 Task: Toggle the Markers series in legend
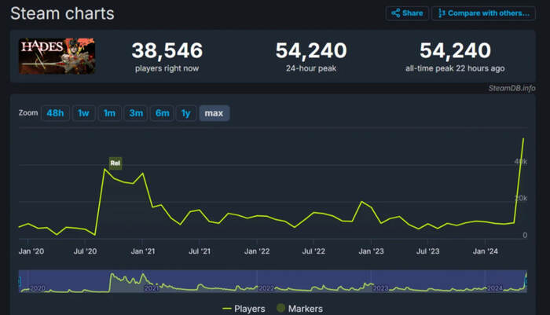pos(300,309)
